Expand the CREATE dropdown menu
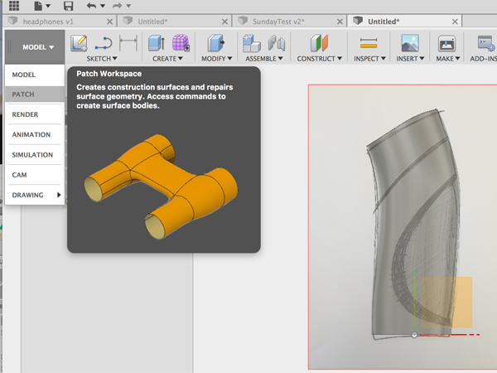The height and width of the screenshot is (373, 497). click(x=167, y=59)
